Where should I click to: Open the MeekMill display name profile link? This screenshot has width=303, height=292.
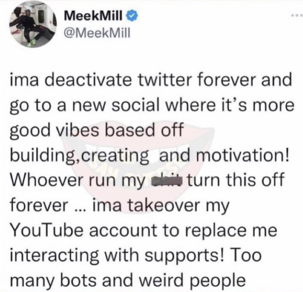pyautogui.click(x=93, y=18)
